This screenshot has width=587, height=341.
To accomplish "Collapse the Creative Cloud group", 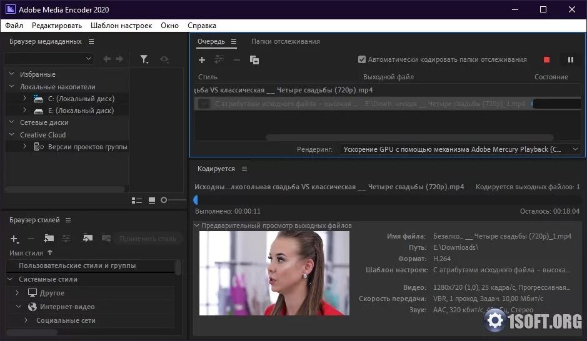I will [12, 135].
